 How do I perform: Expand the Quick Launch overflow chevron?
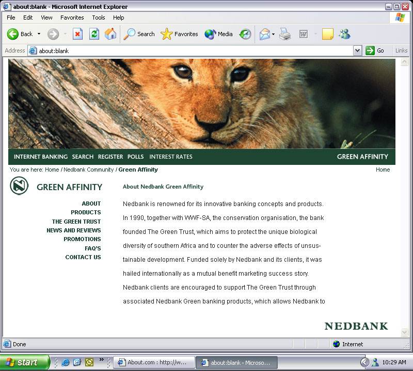pos(102,360)
